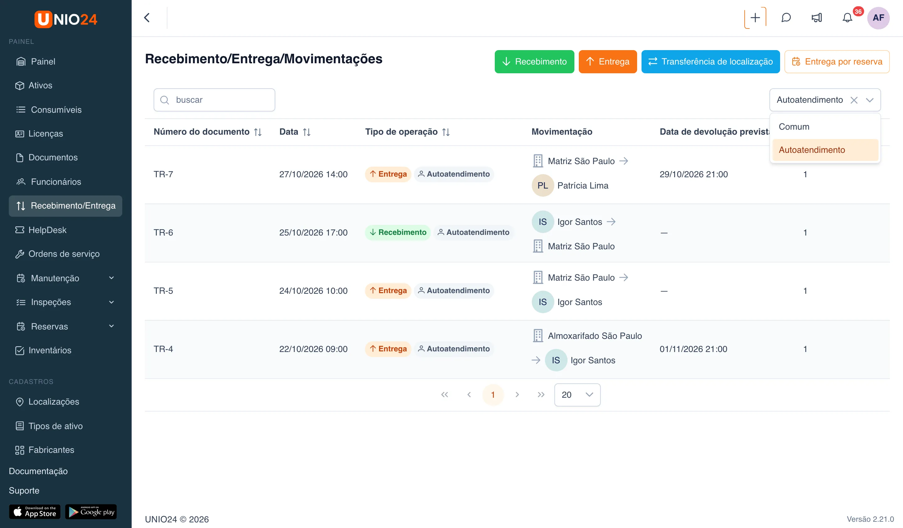
Task: Click Entrega por reserva button
Action: pos(837,62)
